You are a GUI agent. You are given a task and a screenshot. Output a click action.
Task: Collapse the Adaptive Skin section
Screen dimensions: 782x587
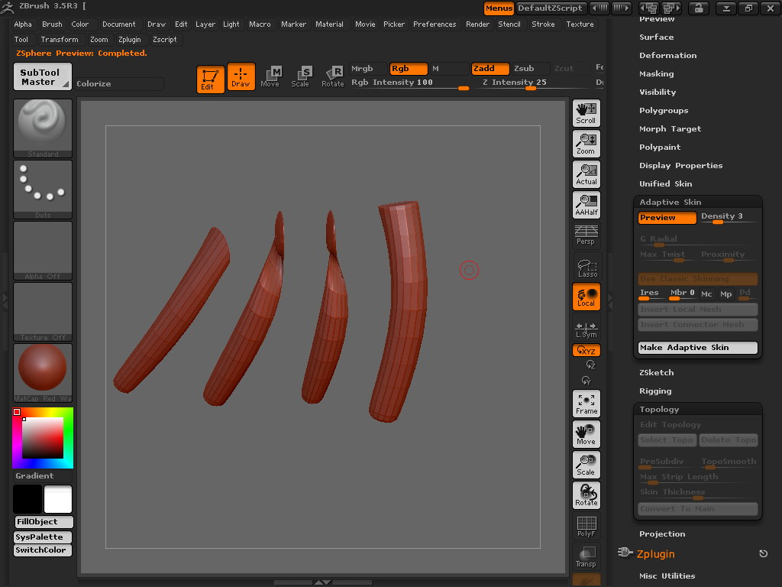point(670,203)
